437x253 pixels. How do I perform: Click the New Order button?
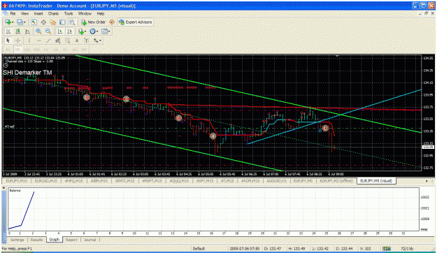(x=94, y=22)
